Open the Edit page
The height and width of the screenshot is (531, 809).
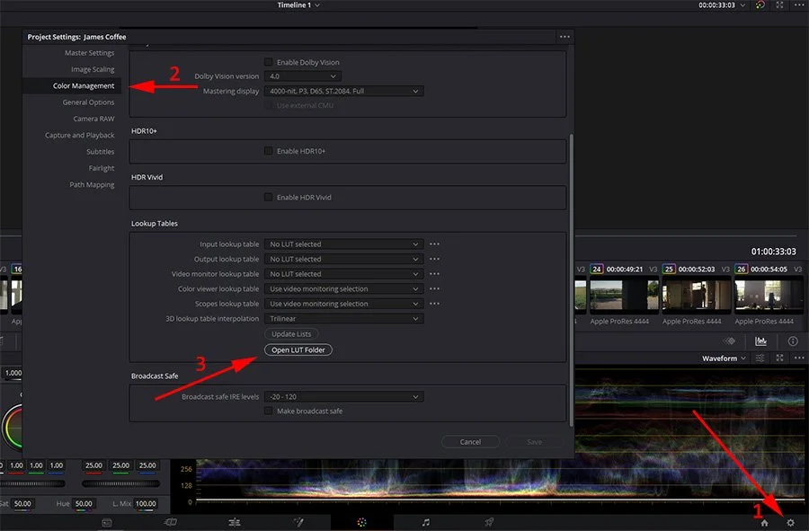click(x=235, y=521)
